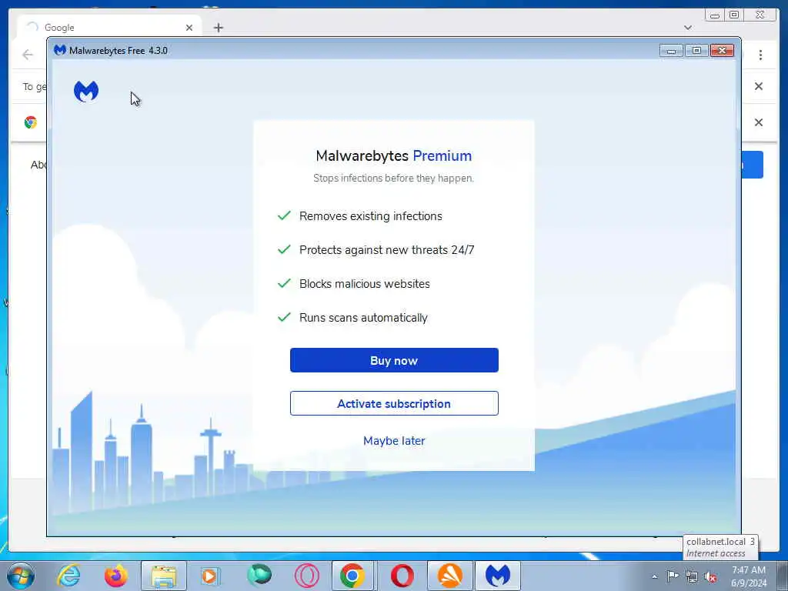788x591 pixels.
Task: Switch to Google Chrome in the taskbar
Action: 352,576
